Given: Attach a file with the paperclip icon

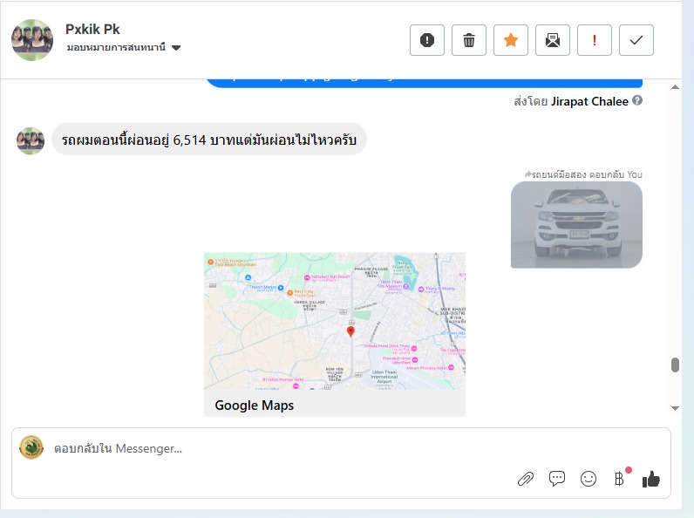Looking at the screenshot, I should pyautogui.click(x=526, y=478).
